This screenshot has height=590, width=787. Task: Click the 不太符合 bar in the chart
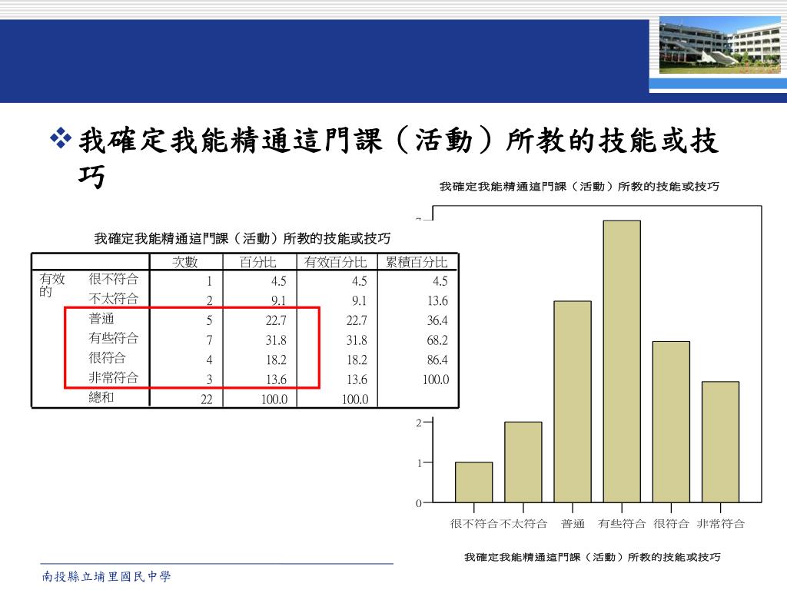[523, 462]
